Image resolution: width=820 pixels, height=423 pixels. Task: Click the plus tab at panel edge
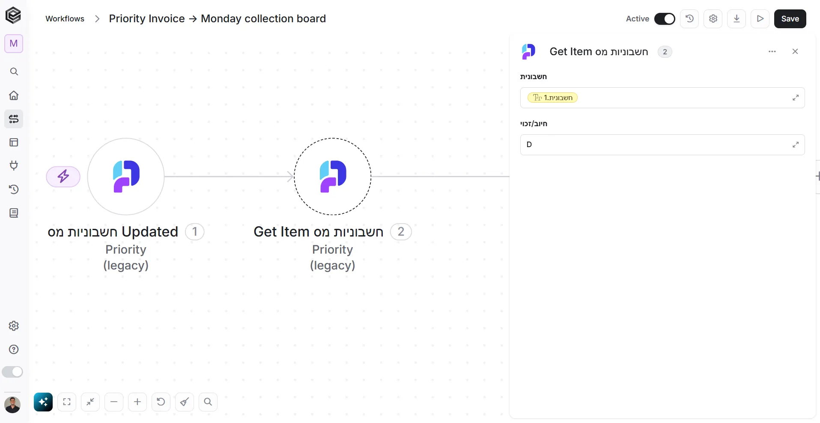[818, 176]
